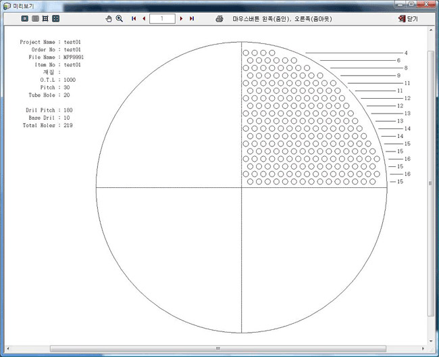Select the page width view icon
Image resolution: width=439 pixels, height=357 pixels.
pyautogui.click(x=35, y=18)
